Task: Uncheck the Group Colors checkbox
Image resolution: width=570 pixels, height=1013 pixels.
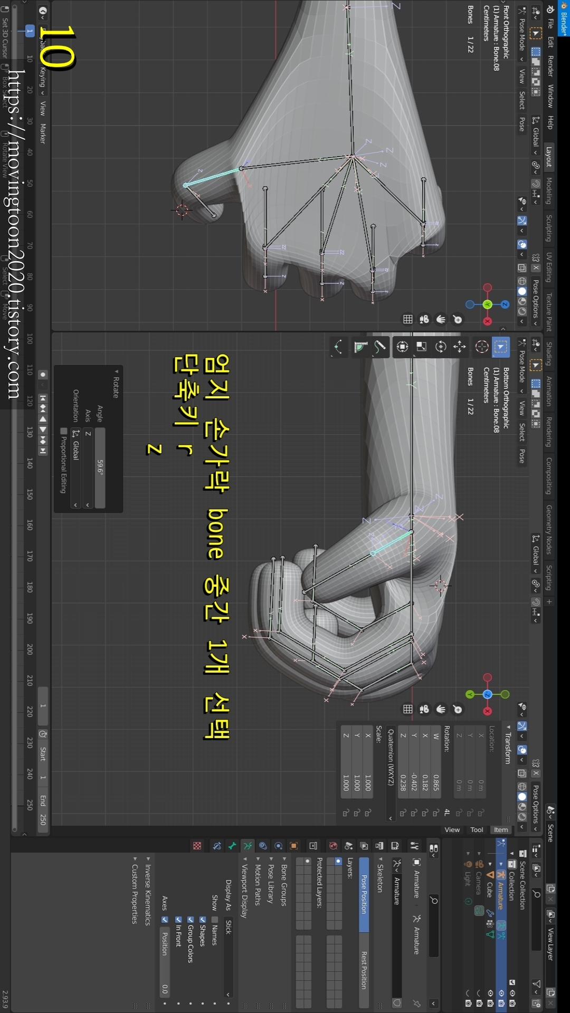Action: [191, 920]
